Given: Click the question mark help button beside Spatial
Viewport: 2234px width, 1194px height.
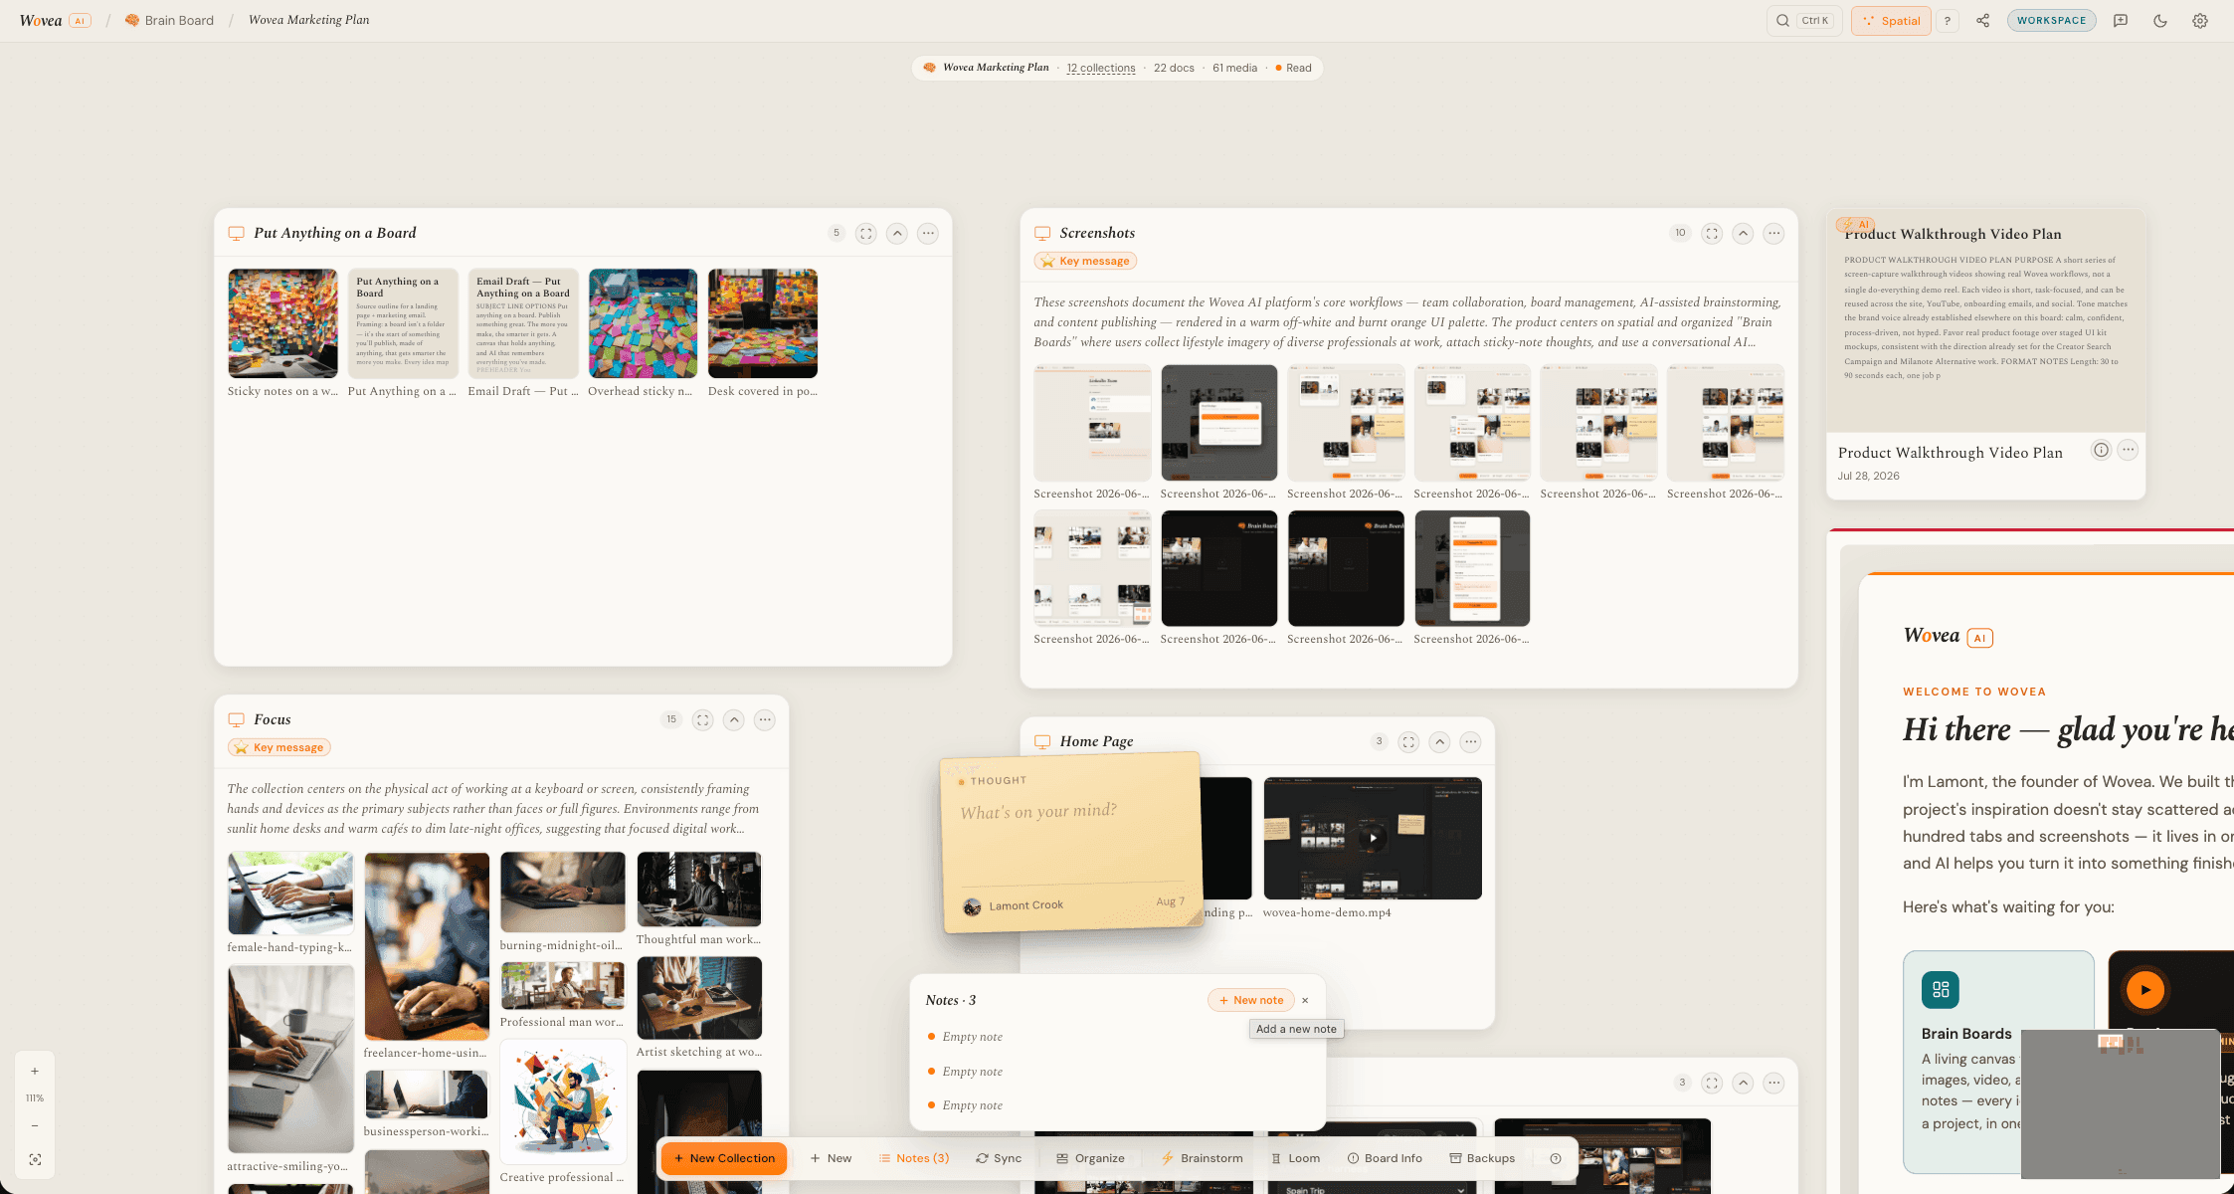Looking at the screenshot, I should (1948, 21).
